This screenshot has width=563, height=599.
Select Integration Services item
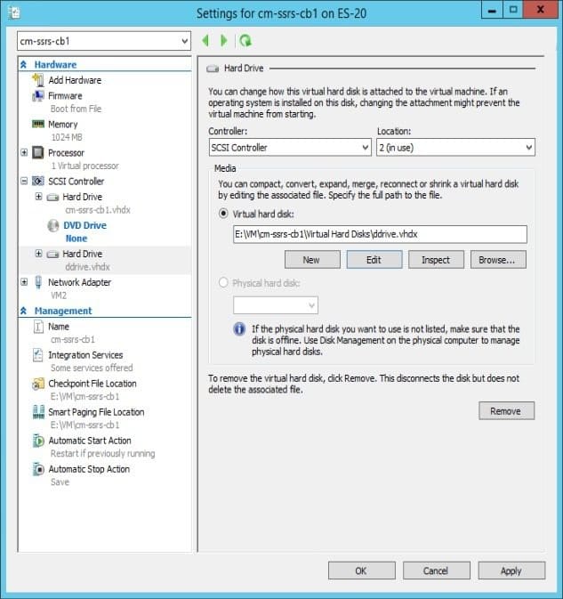(x=85, y=355)
